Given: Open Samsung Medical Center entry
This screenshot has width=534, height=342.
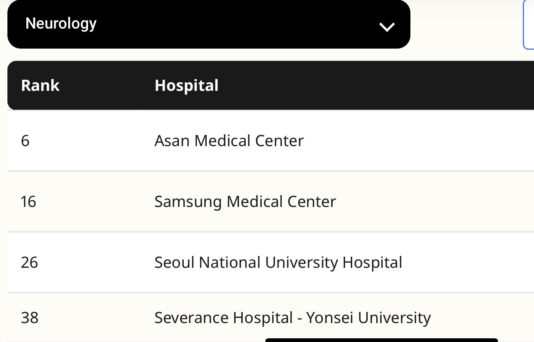Looking at the screenshot, I should tap(245, 201).
